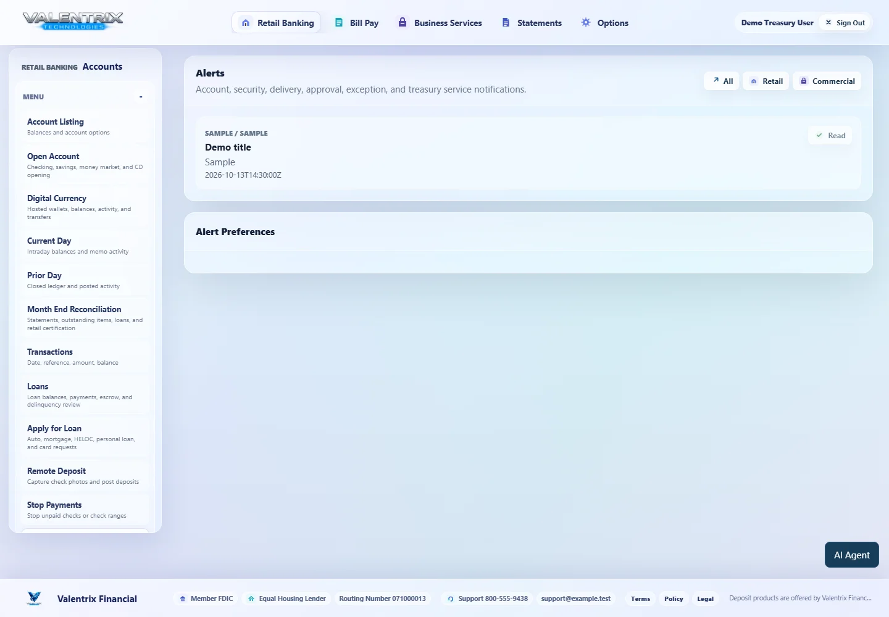
Task: Open Prior Day in sidebar
Action: pyautogui.click(x=85, y=280)
